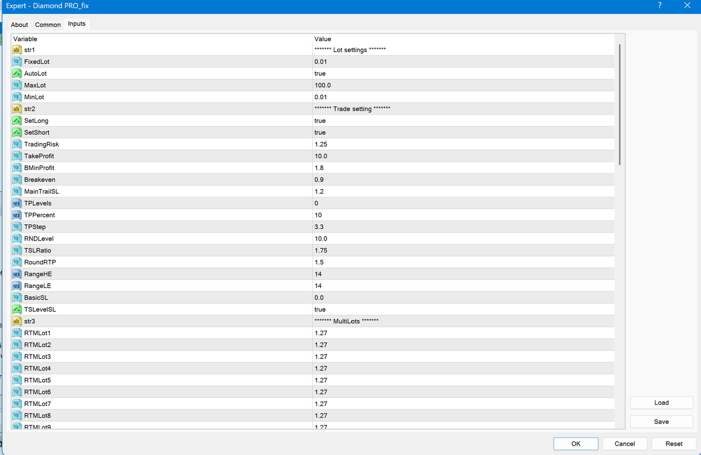Click the Load button
Image resolution: width=701 pixels, height=455 pixels.
click(661, 402)
